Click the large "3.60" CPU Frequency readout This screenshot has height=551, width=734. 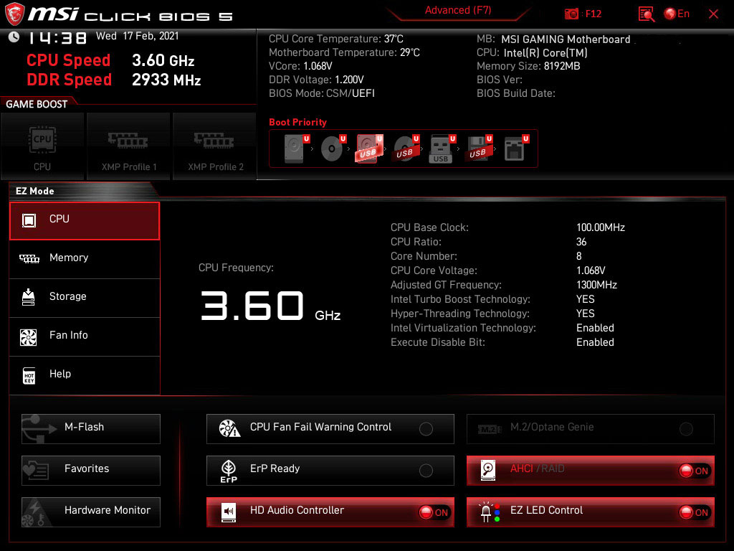pos(253,306)
